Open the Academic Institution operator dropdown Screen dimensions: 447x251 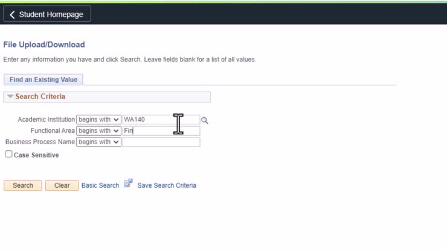[98, 120]
